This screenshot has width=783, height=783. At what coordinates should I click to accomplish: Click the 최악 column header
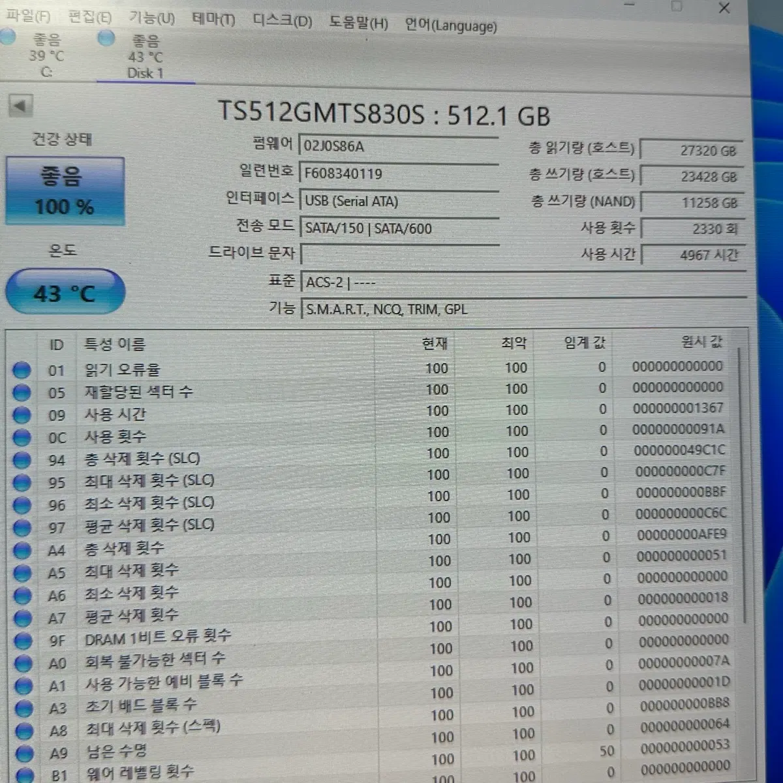click(x=514, y=343)
